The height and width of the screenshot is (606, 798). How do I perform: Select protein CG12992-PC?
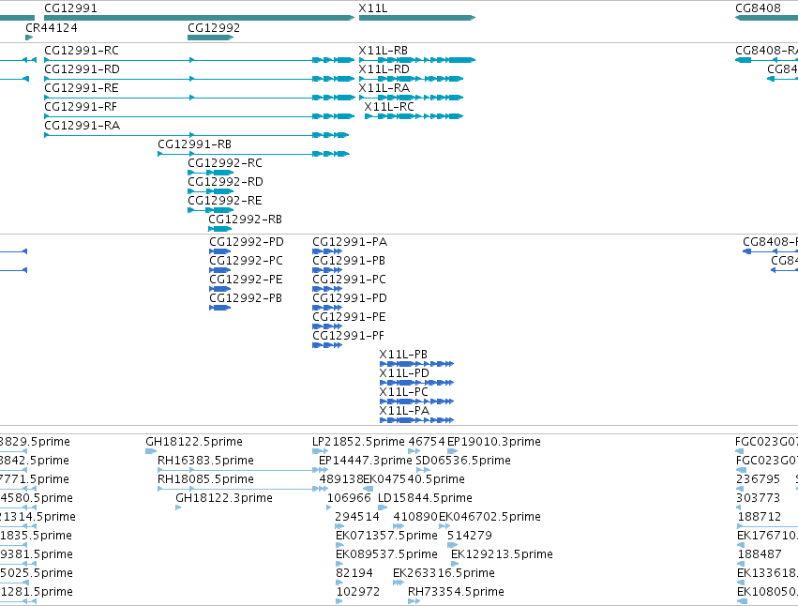[x=247, y=261]
